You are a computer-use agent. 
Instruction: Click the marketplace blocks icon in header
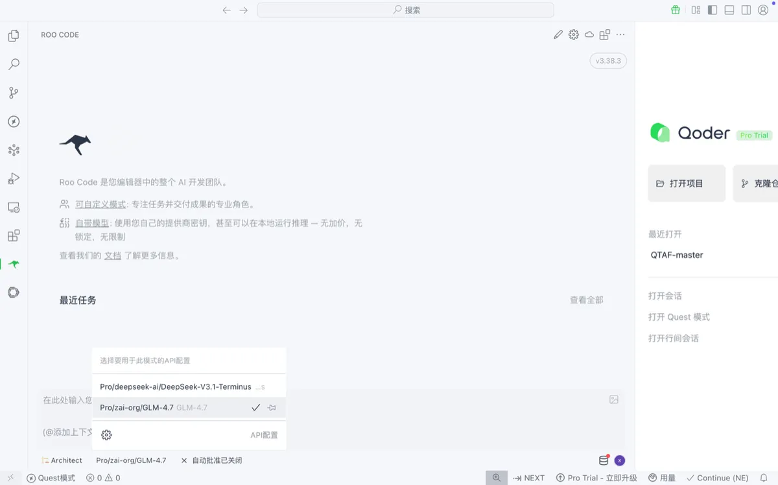[605, 35]
